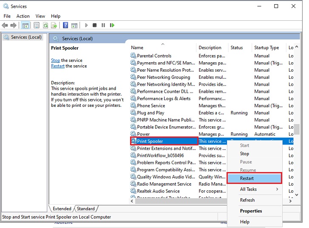Click the Forward arrow toolbar icon

14,25
